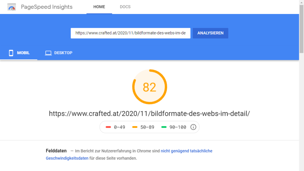
Task: Open the 'nicht genügend tatsächliche' link
Action: (x=186, y=151)
